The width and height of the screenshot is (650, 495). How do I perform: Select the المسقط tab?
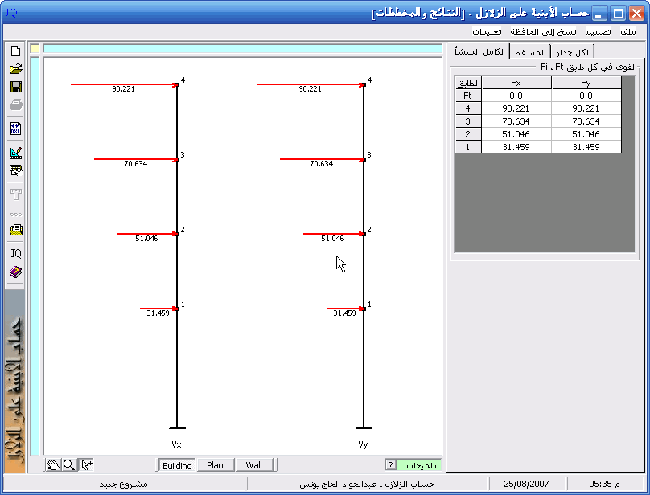[530, 52]
